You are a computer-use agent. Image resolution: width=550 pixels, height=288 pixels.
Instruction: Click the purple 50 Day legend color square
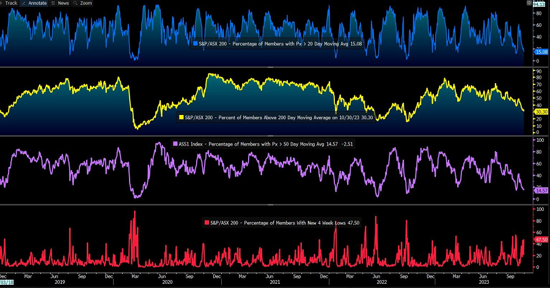(x=175, y=143)
